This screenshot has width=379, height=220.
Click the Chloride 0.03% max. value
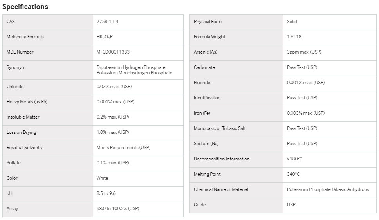114,87
